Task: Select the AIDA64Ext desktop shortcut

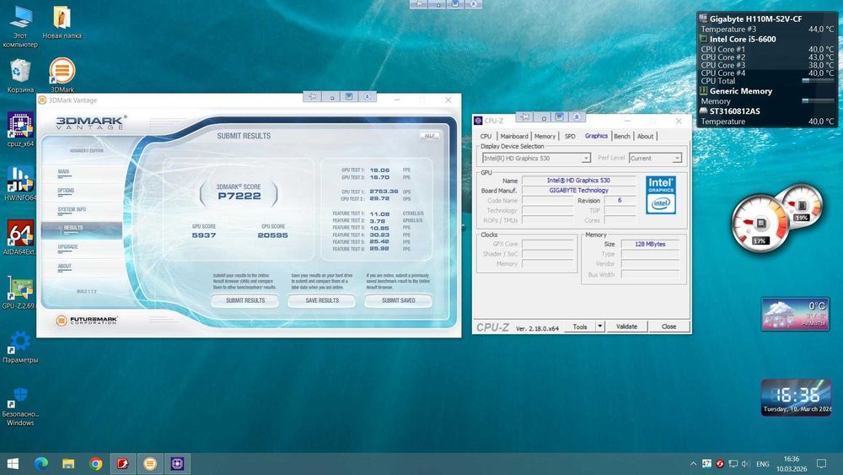Action: [x=20, y=237]
